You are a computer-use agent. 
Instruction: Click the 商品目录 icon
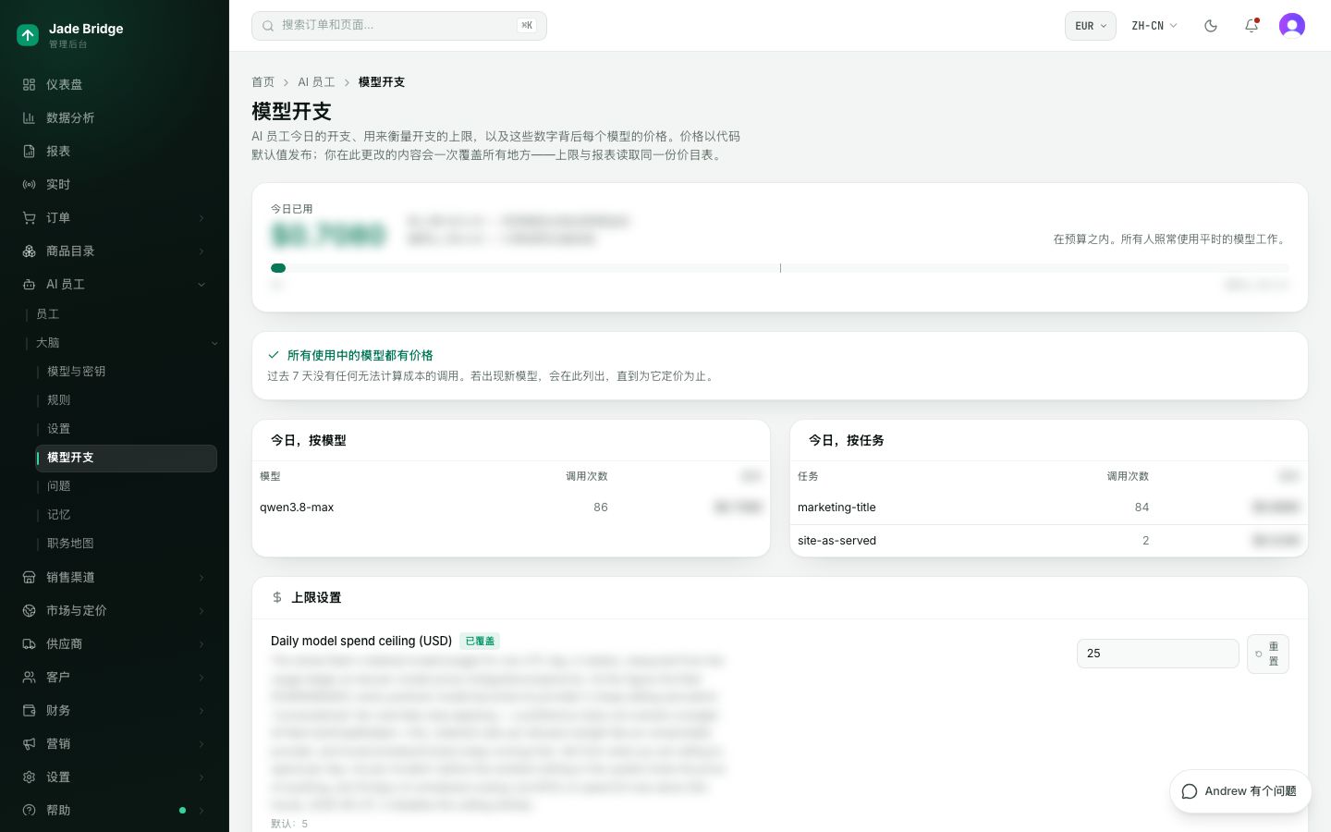(x=29, y=251)
